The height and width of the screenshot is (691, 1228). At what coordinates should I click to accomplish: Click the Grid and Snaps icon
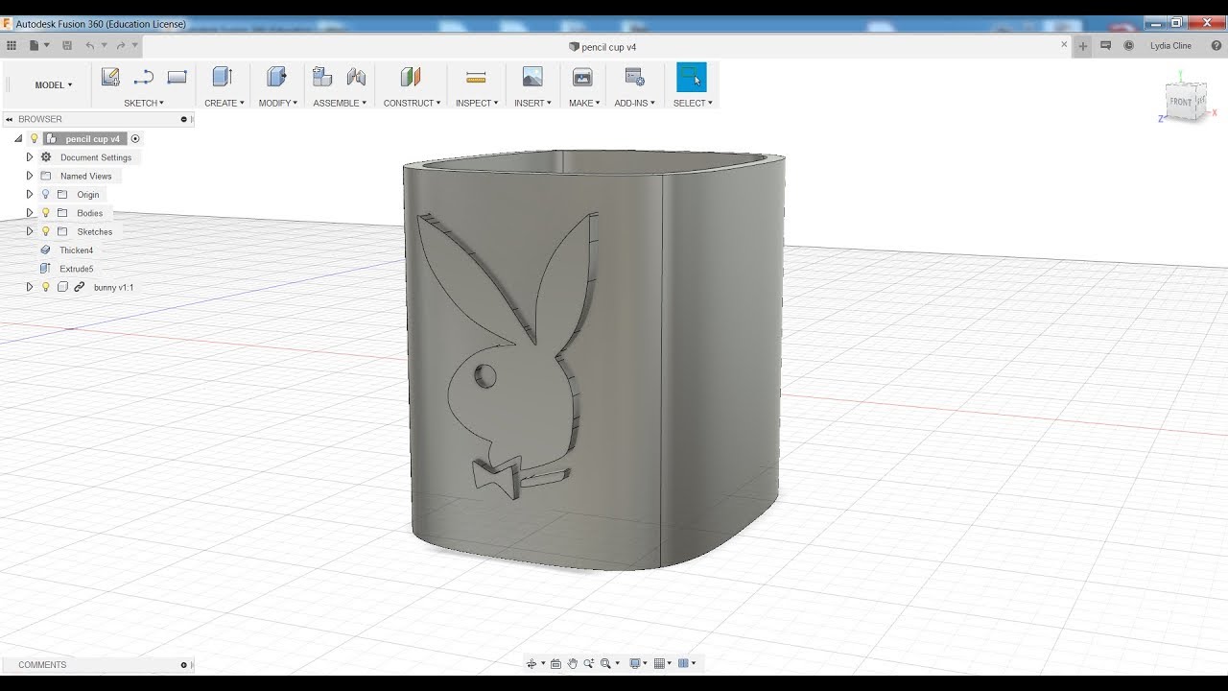(659, 663)
